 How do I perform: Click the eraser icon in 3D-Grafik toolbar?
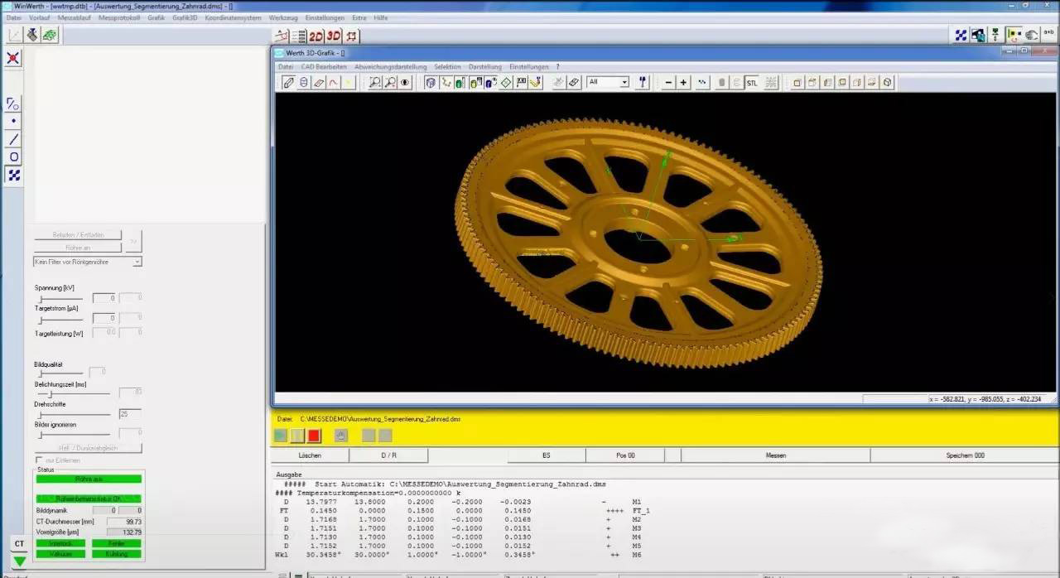tap(320, 82)
